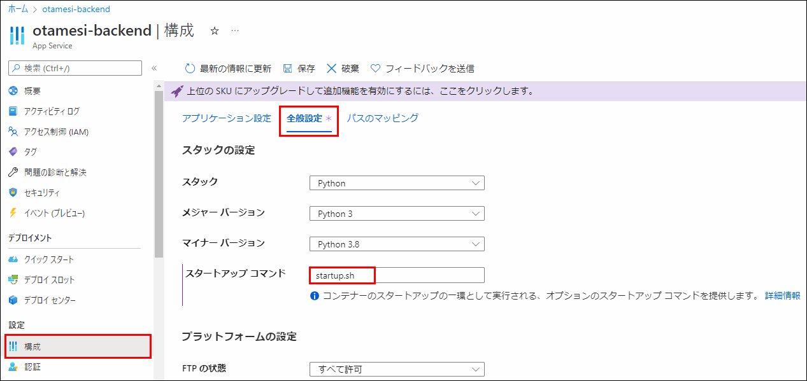The width and height of the screenshot is (807, 381).
Task: Click the 概要 sidebar icon
Action: 13,91
